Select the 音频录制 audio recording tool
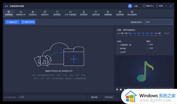 pyautogui.click(x=84, y=13)
